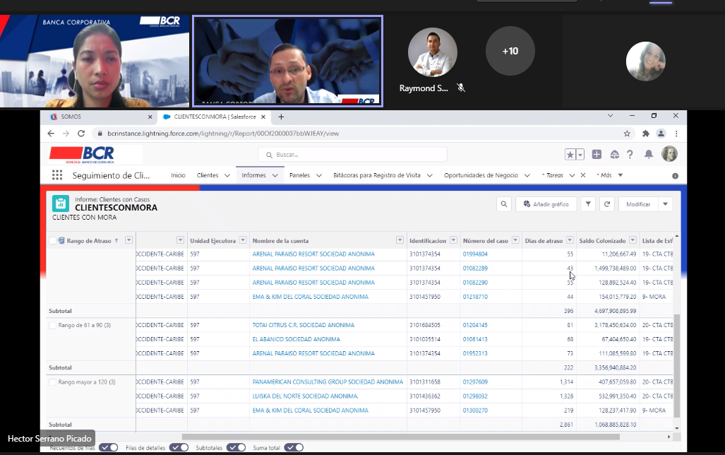725x455 pixels.
Task: Open the Más navigation menu
Action: coord(610,175)
